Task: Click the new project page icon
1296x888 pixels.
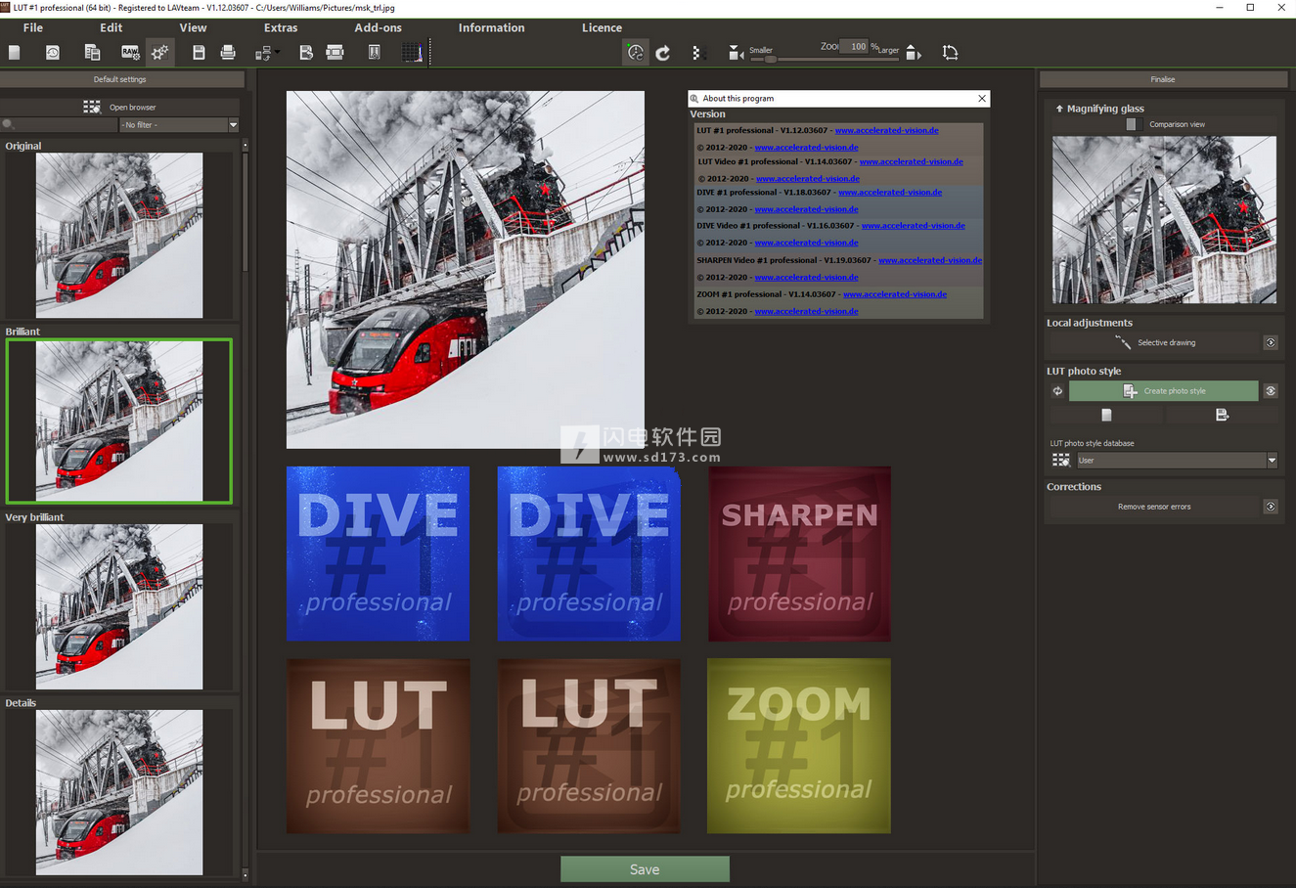Action: 15,53
